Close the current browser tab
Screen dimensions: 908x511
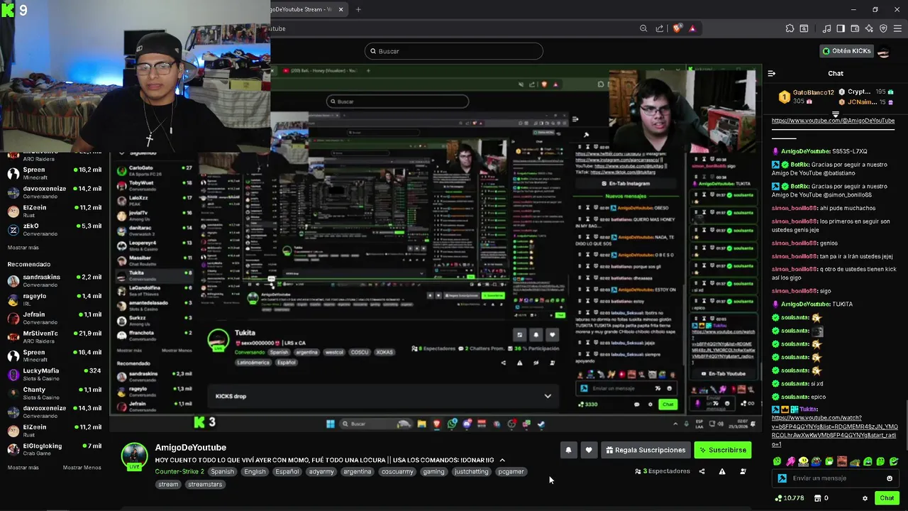click(x=341, y=9)
